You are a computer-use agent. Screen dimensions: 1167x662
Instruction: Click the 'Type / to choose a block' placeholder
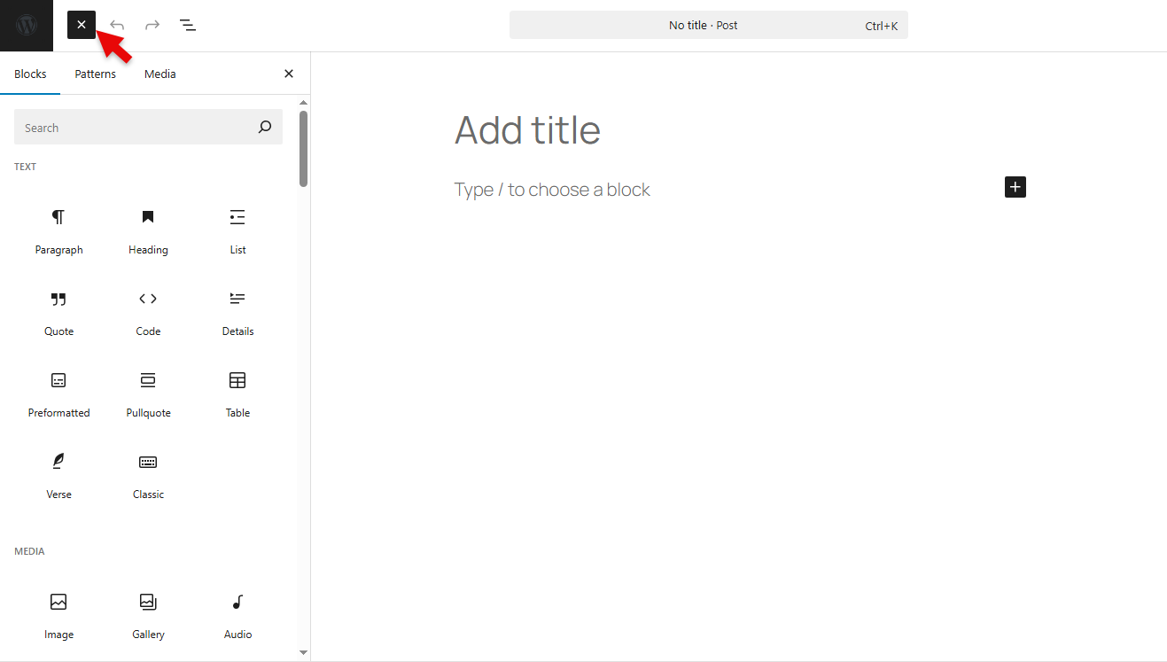pos(552,190)
